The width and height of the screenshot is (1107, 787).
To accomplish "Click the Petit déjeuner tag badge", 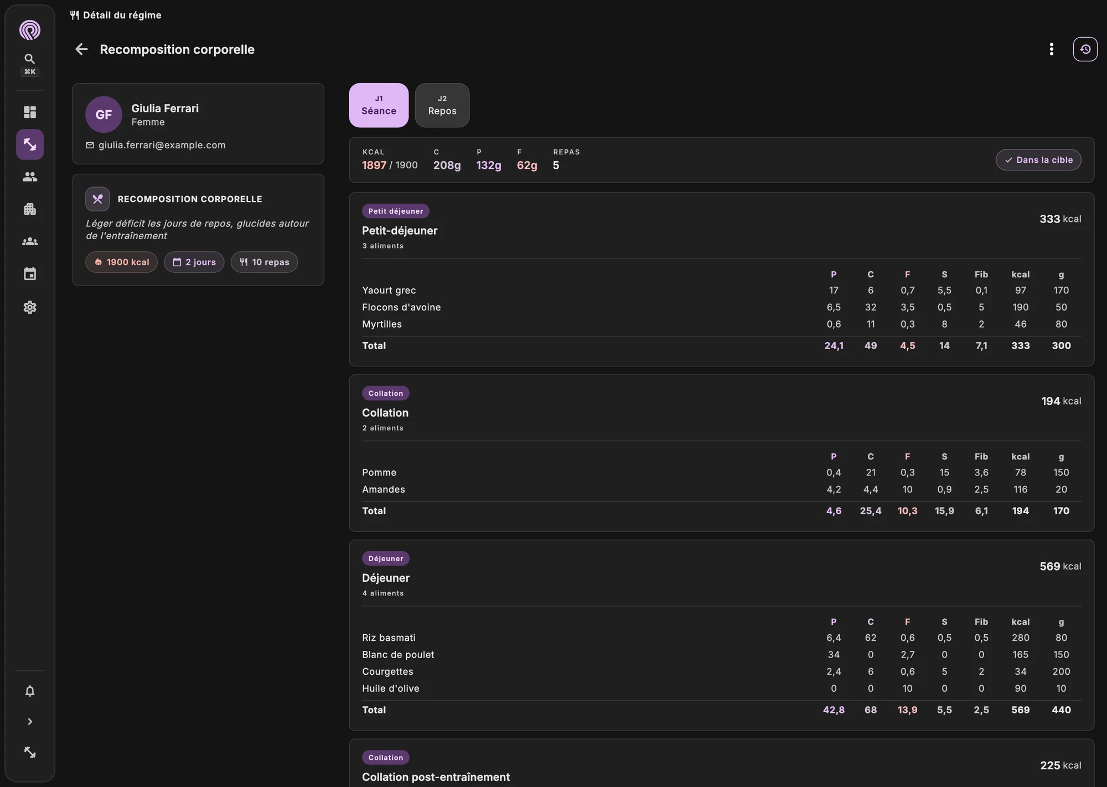I will click(396, 211).
